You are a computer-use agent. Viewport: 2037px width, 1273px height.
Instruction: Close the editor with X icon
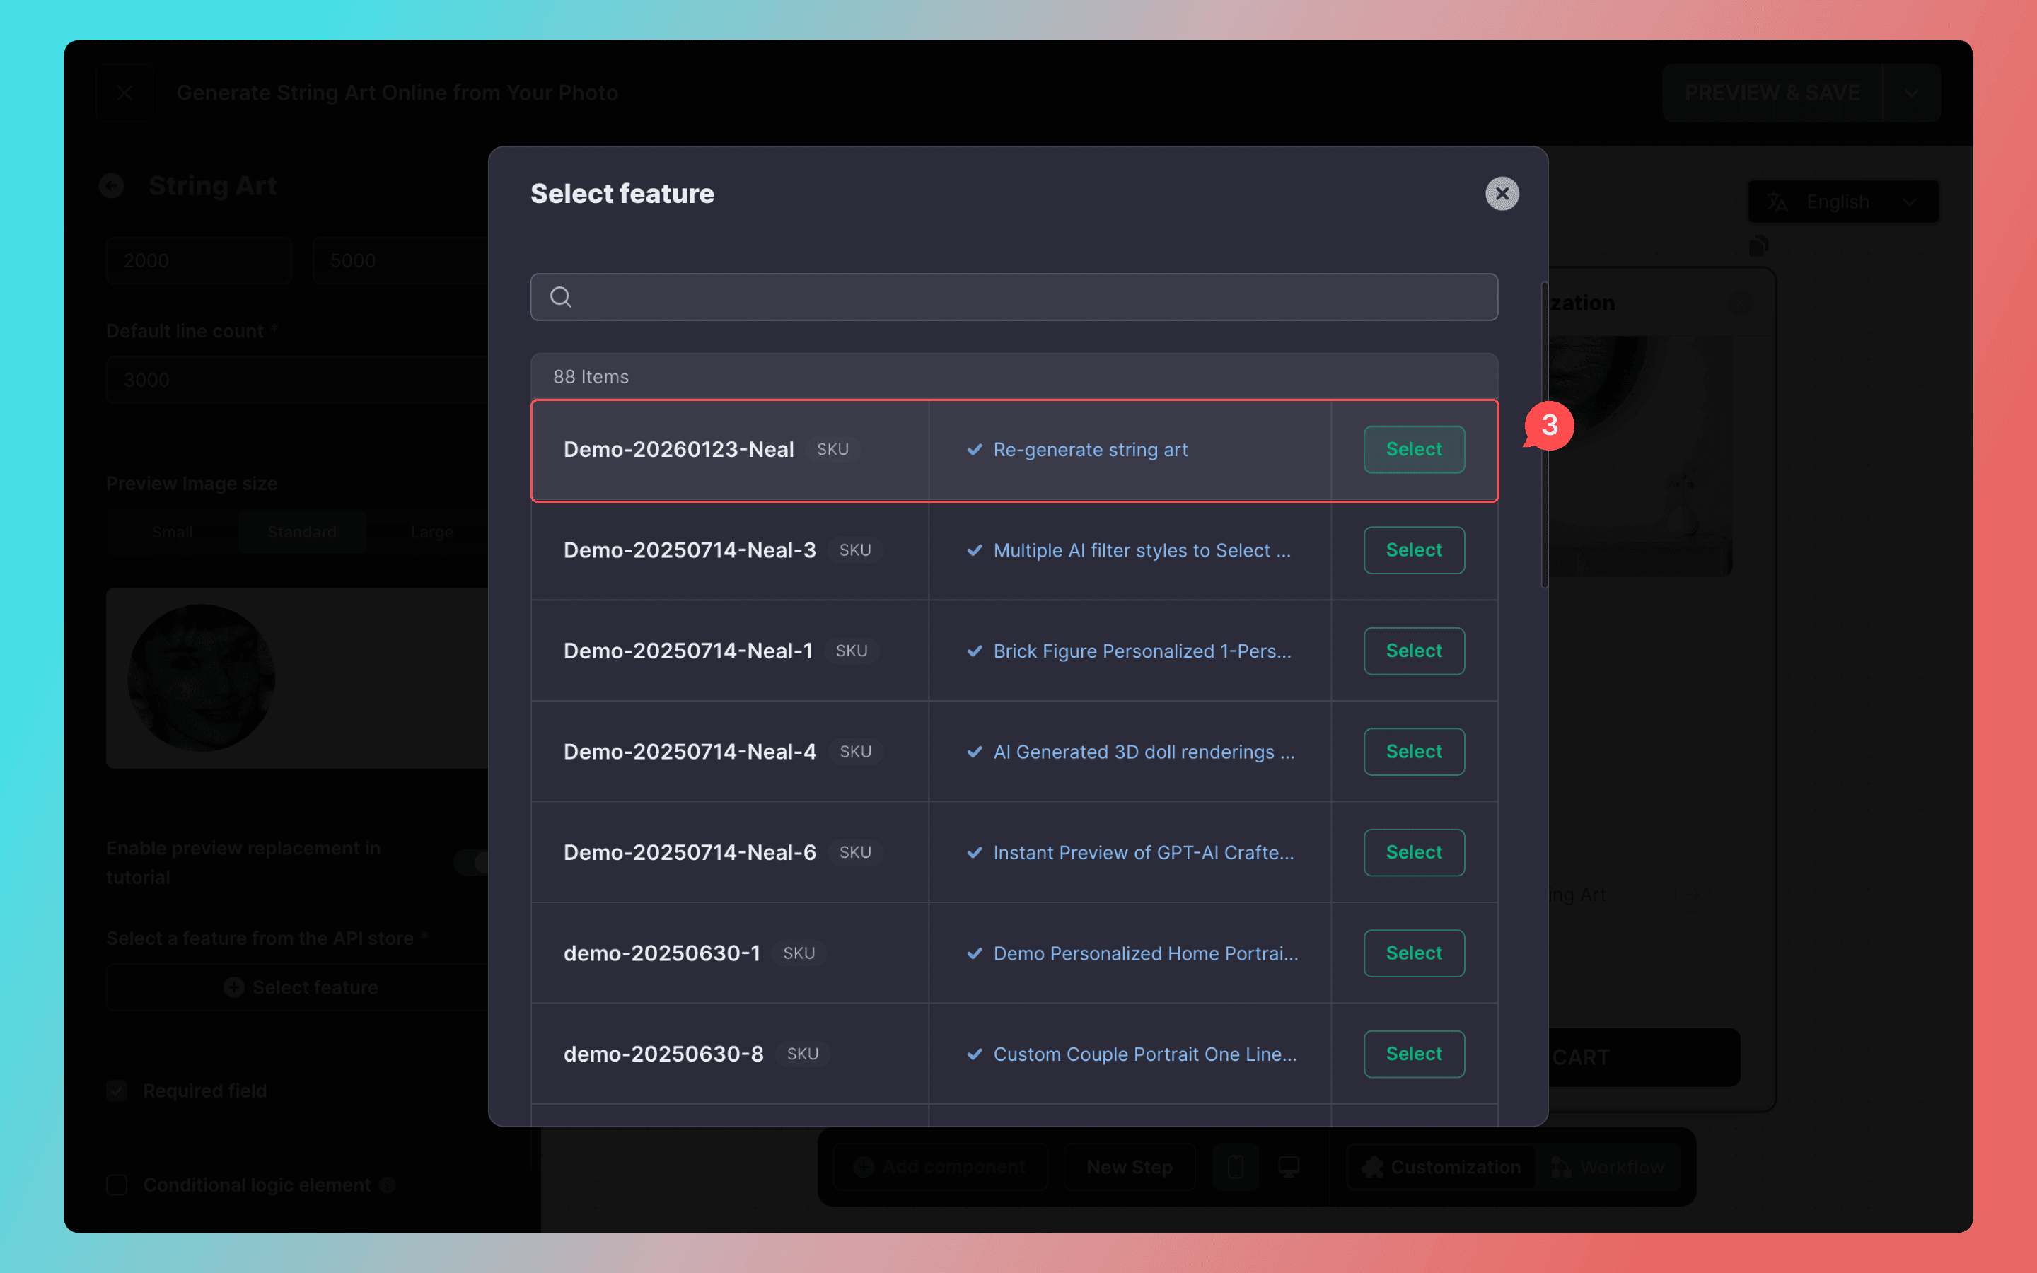click(x=124, y=93)
